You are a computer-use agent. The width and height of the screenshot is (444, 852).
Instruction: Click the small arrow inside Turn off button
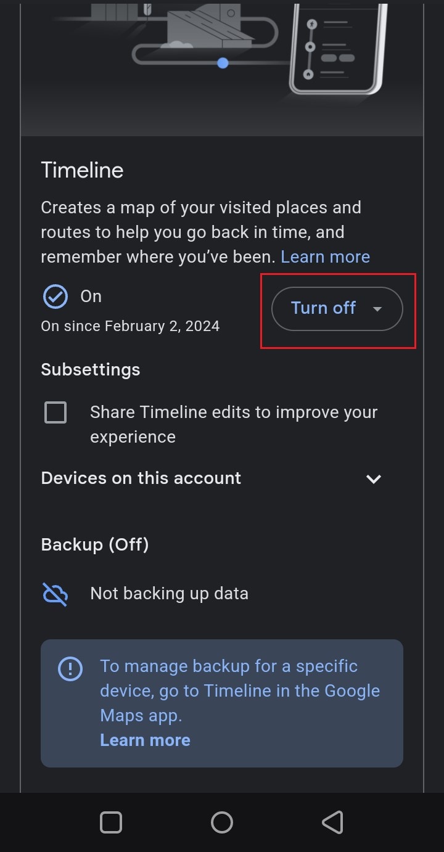click(x=378, y=309)
